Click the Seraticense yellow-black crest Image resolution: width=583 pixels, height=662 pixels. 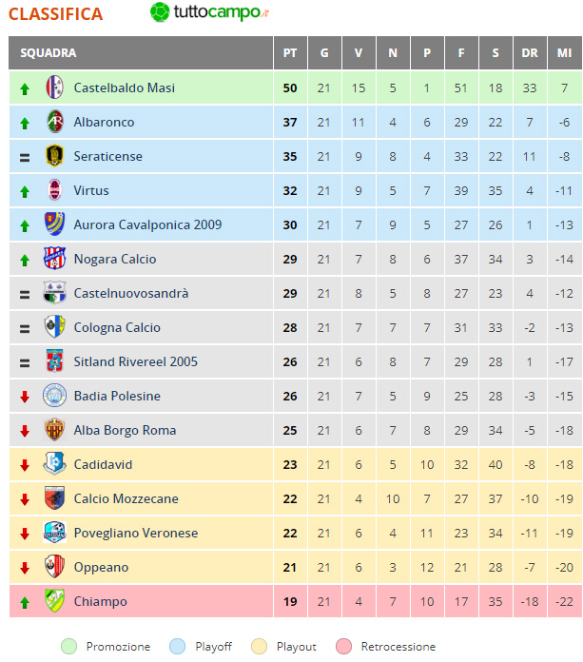click(54, 155)
